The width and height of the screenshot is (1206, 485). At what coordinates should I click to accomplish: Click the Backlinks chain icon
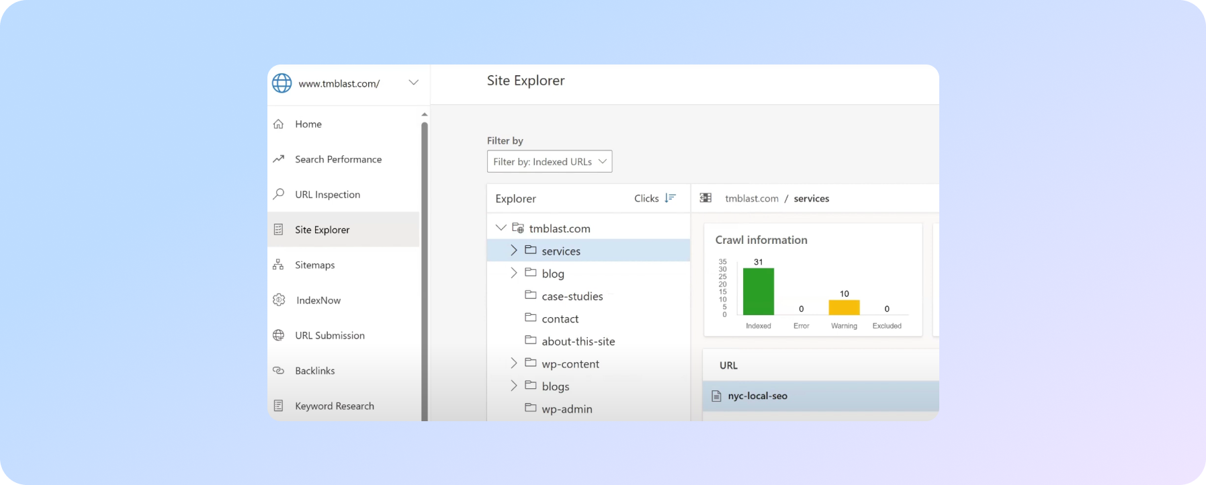[x=278, y=370]
